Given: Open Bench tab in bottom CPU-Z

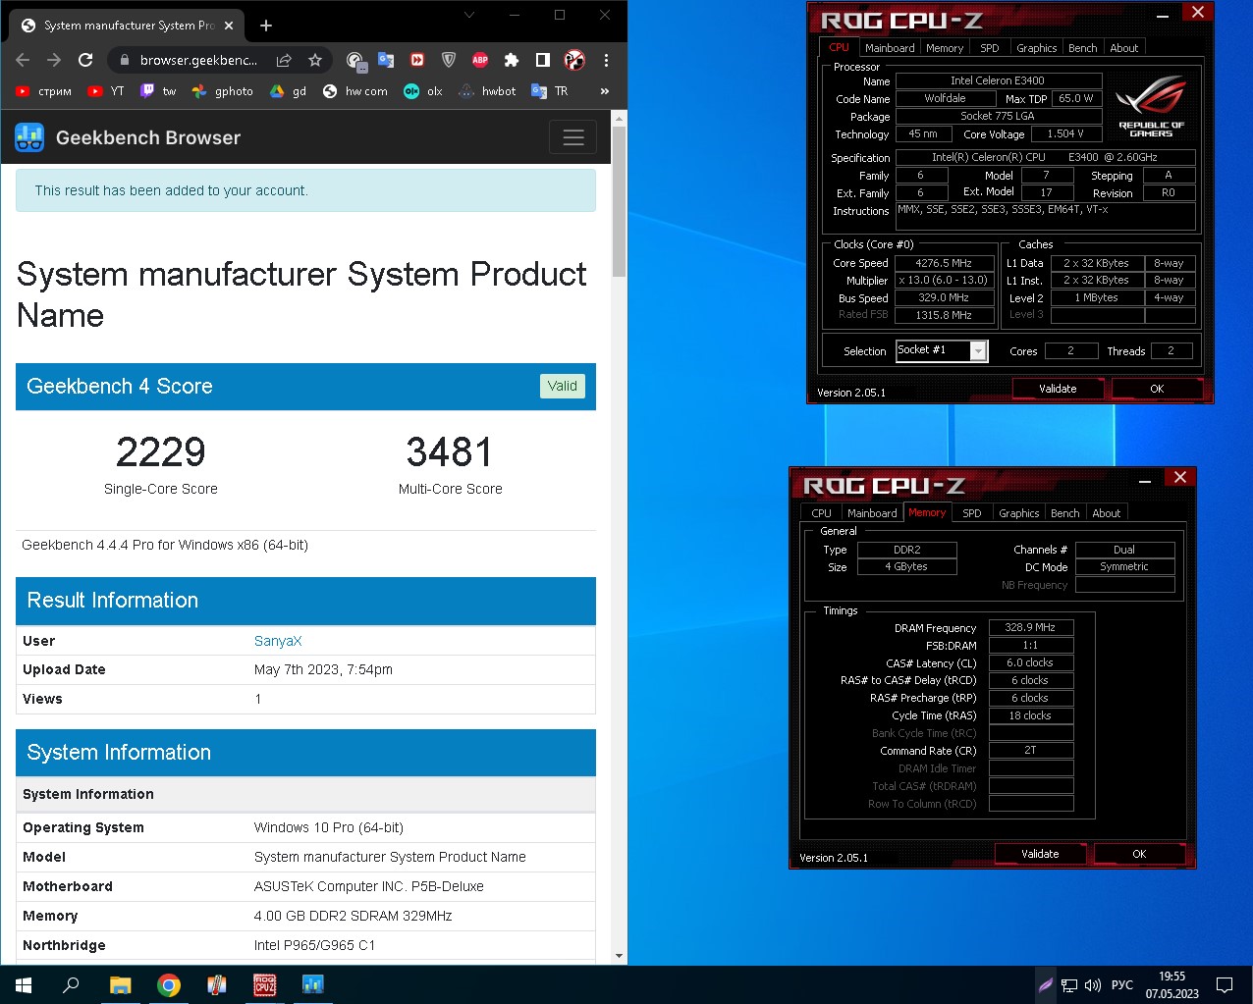Looking at the screenshot, I should 1065,513.
